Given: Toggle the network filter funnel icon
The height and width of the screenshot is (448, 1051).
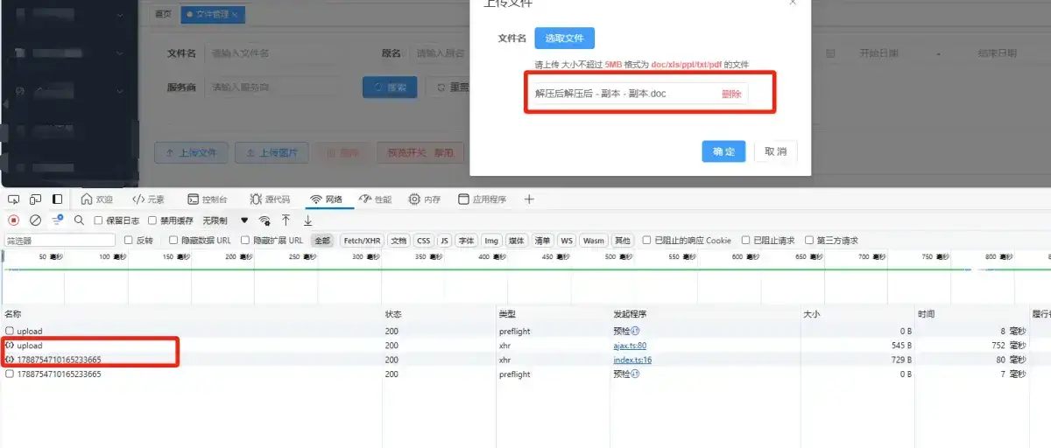Looking at the screenshot, I should point(57,220).
